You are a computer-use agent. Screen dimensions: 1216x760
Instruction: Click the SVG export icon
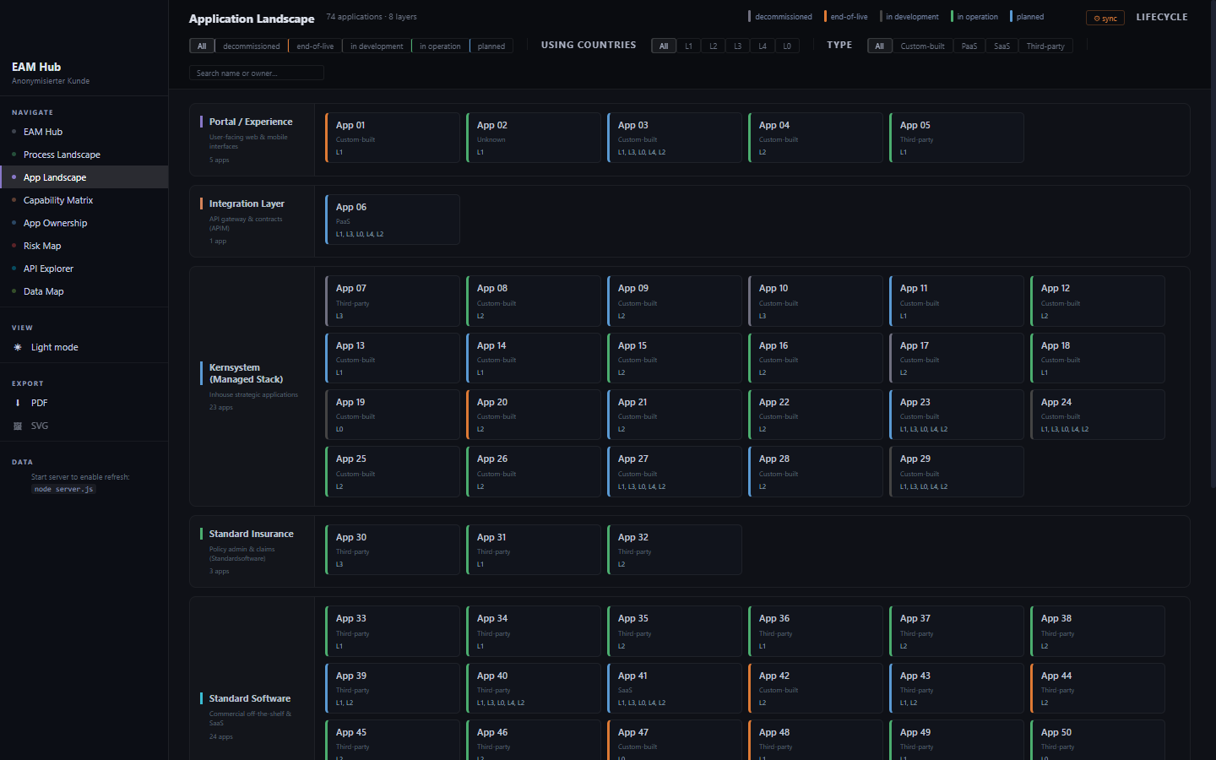pyautogui.click(x=18, y=426)
